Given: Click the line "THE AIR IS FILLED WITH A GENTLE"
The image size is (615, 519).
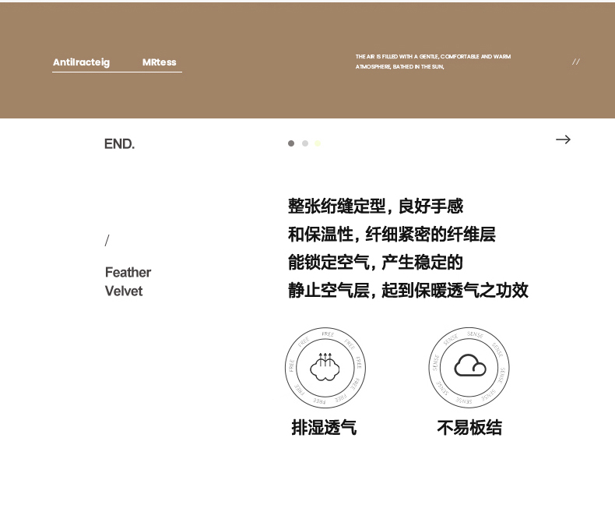Looking at the screenshot, I should tap(433, 57).
